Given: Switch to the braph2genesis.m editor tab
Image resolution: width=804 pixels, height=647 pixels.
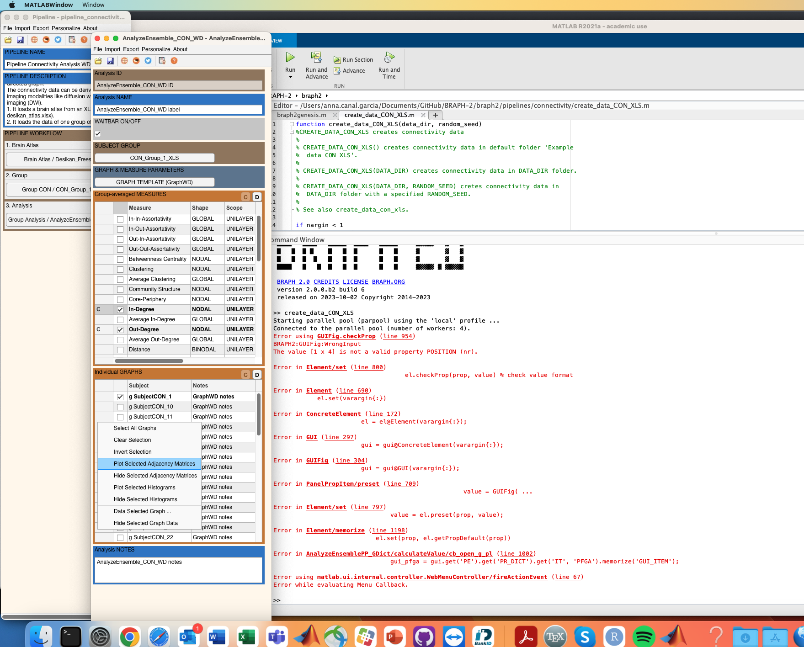Looking at the screenshot, I should [x=302, y=115].
